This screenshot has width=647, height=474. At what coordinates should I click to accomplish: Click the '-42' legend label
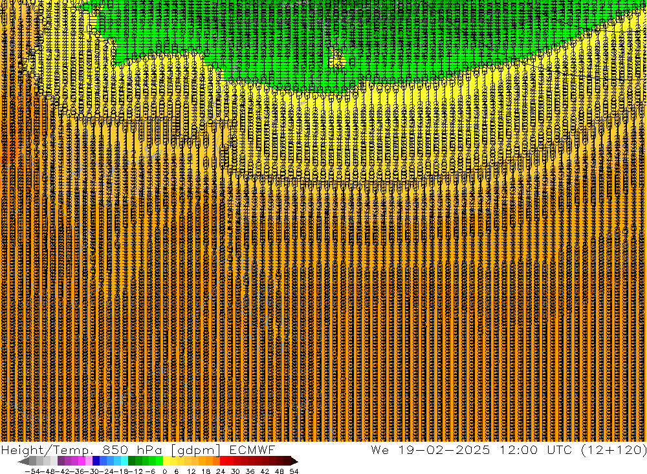[x=62, y=471]
